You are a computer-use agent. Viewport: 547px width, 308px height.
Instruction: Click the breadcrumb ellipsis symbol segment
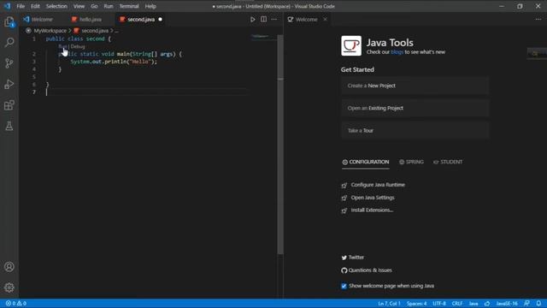(x=116, y=31)
